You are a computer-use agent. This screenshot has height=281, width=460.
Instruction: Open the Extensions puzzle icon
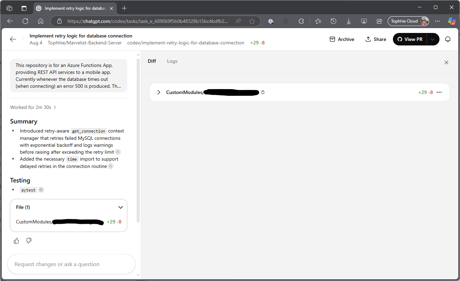[x=301, y=21]
